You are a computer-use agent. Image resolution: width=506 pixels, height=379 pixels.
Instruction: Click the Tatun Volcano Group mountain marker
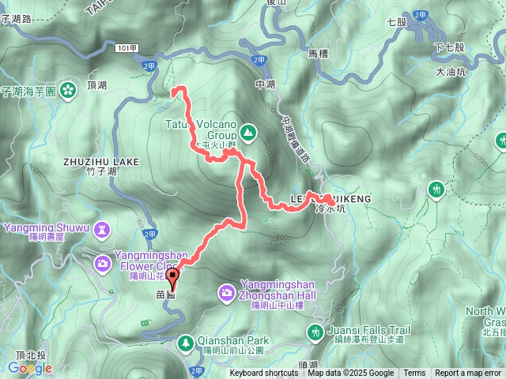(x=247, y=133)
